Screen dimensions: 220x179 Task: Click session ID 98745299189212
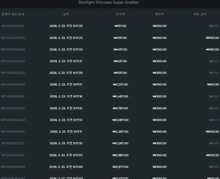(x=13, y=96)
